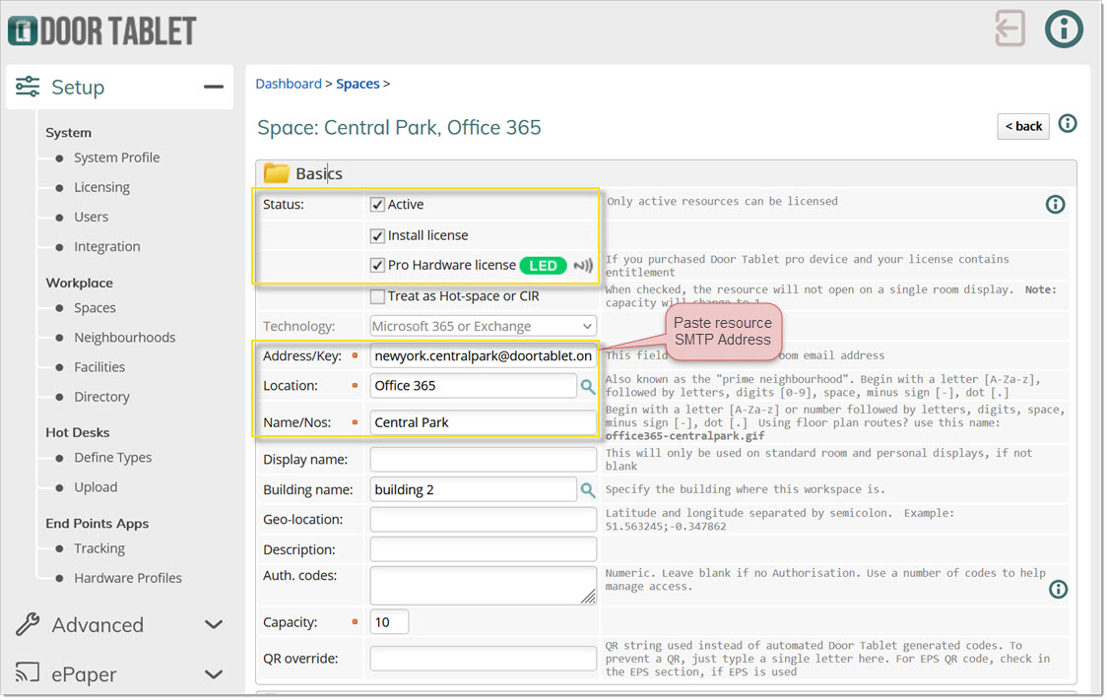
Task: Click the Setup sliders icon
Action: click(28, 87)
